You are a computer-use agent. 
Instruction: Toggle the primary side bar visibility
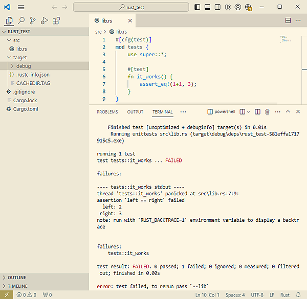198,7
